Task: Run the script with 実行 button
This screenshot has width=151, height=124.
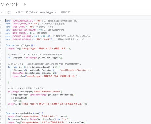Action: coord(19,12)
